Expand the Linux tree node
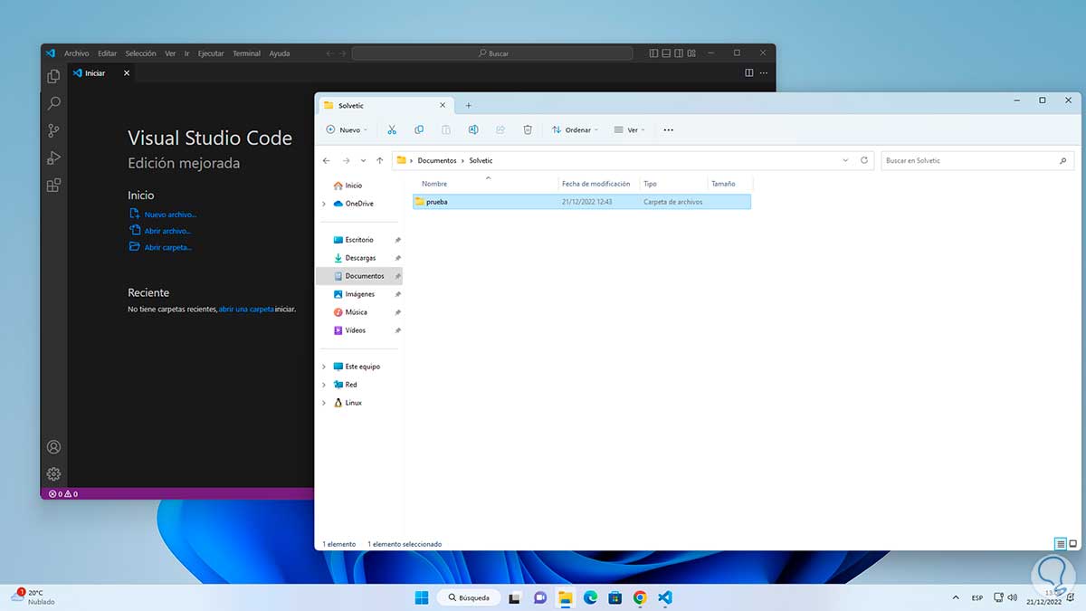 [324, 403]
